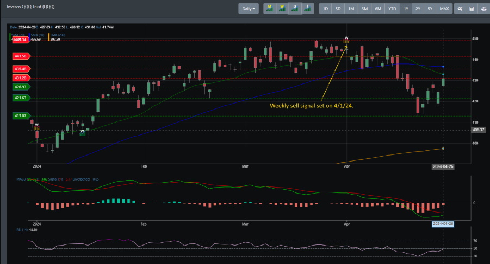Choose the 5D time range

(338, 9)
